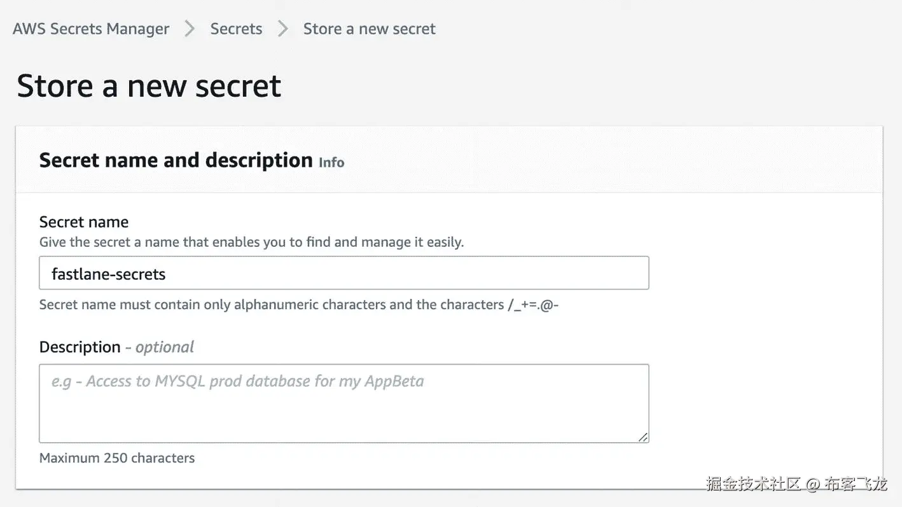Click the 'Give the secret a name' hint text

point(251,242)
